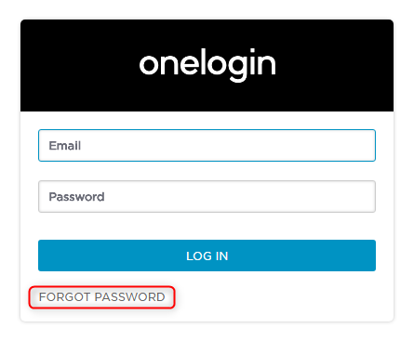Screen dimensions: 414x341
Task: Open the FORGOT PASSWORD link
Action: pos(102,297)
